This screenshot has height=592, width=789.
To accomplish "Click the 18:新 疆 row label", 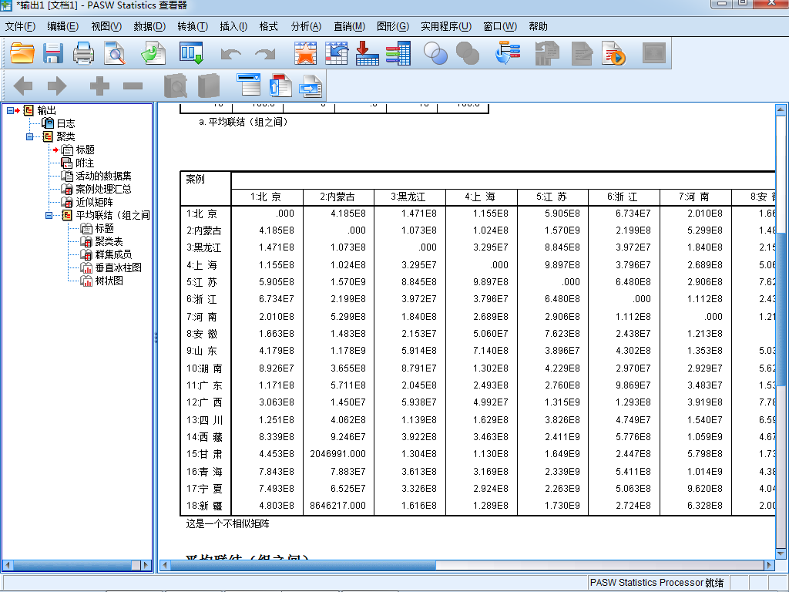I will [205, 506].
